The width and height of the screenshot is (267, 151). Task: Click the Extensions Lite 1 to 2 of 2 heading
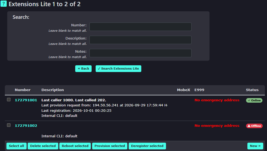click(44, 4)
